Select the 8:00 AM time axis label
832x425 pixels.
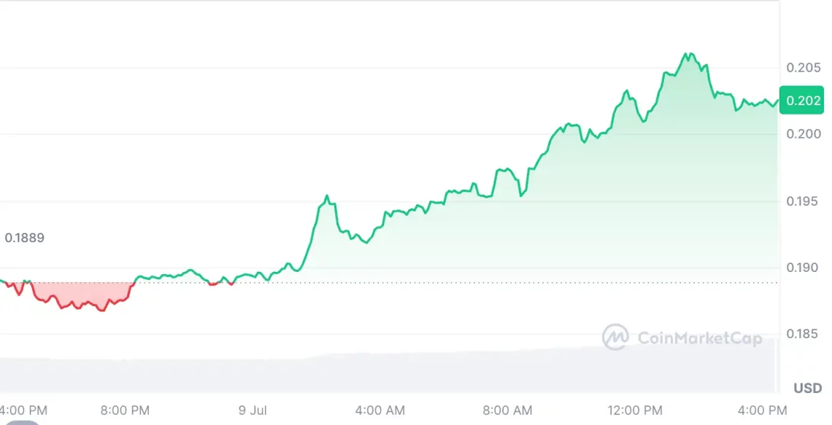pos(509,410)
